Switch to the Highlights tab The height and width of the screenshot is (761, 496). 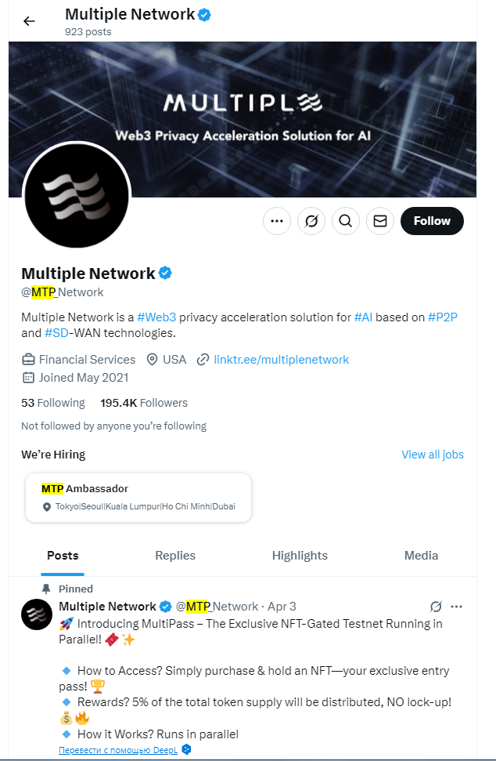300,556
